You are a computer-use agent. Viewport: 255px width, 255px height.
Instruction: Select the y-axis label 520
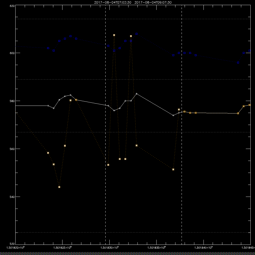(x=12, y=244)
